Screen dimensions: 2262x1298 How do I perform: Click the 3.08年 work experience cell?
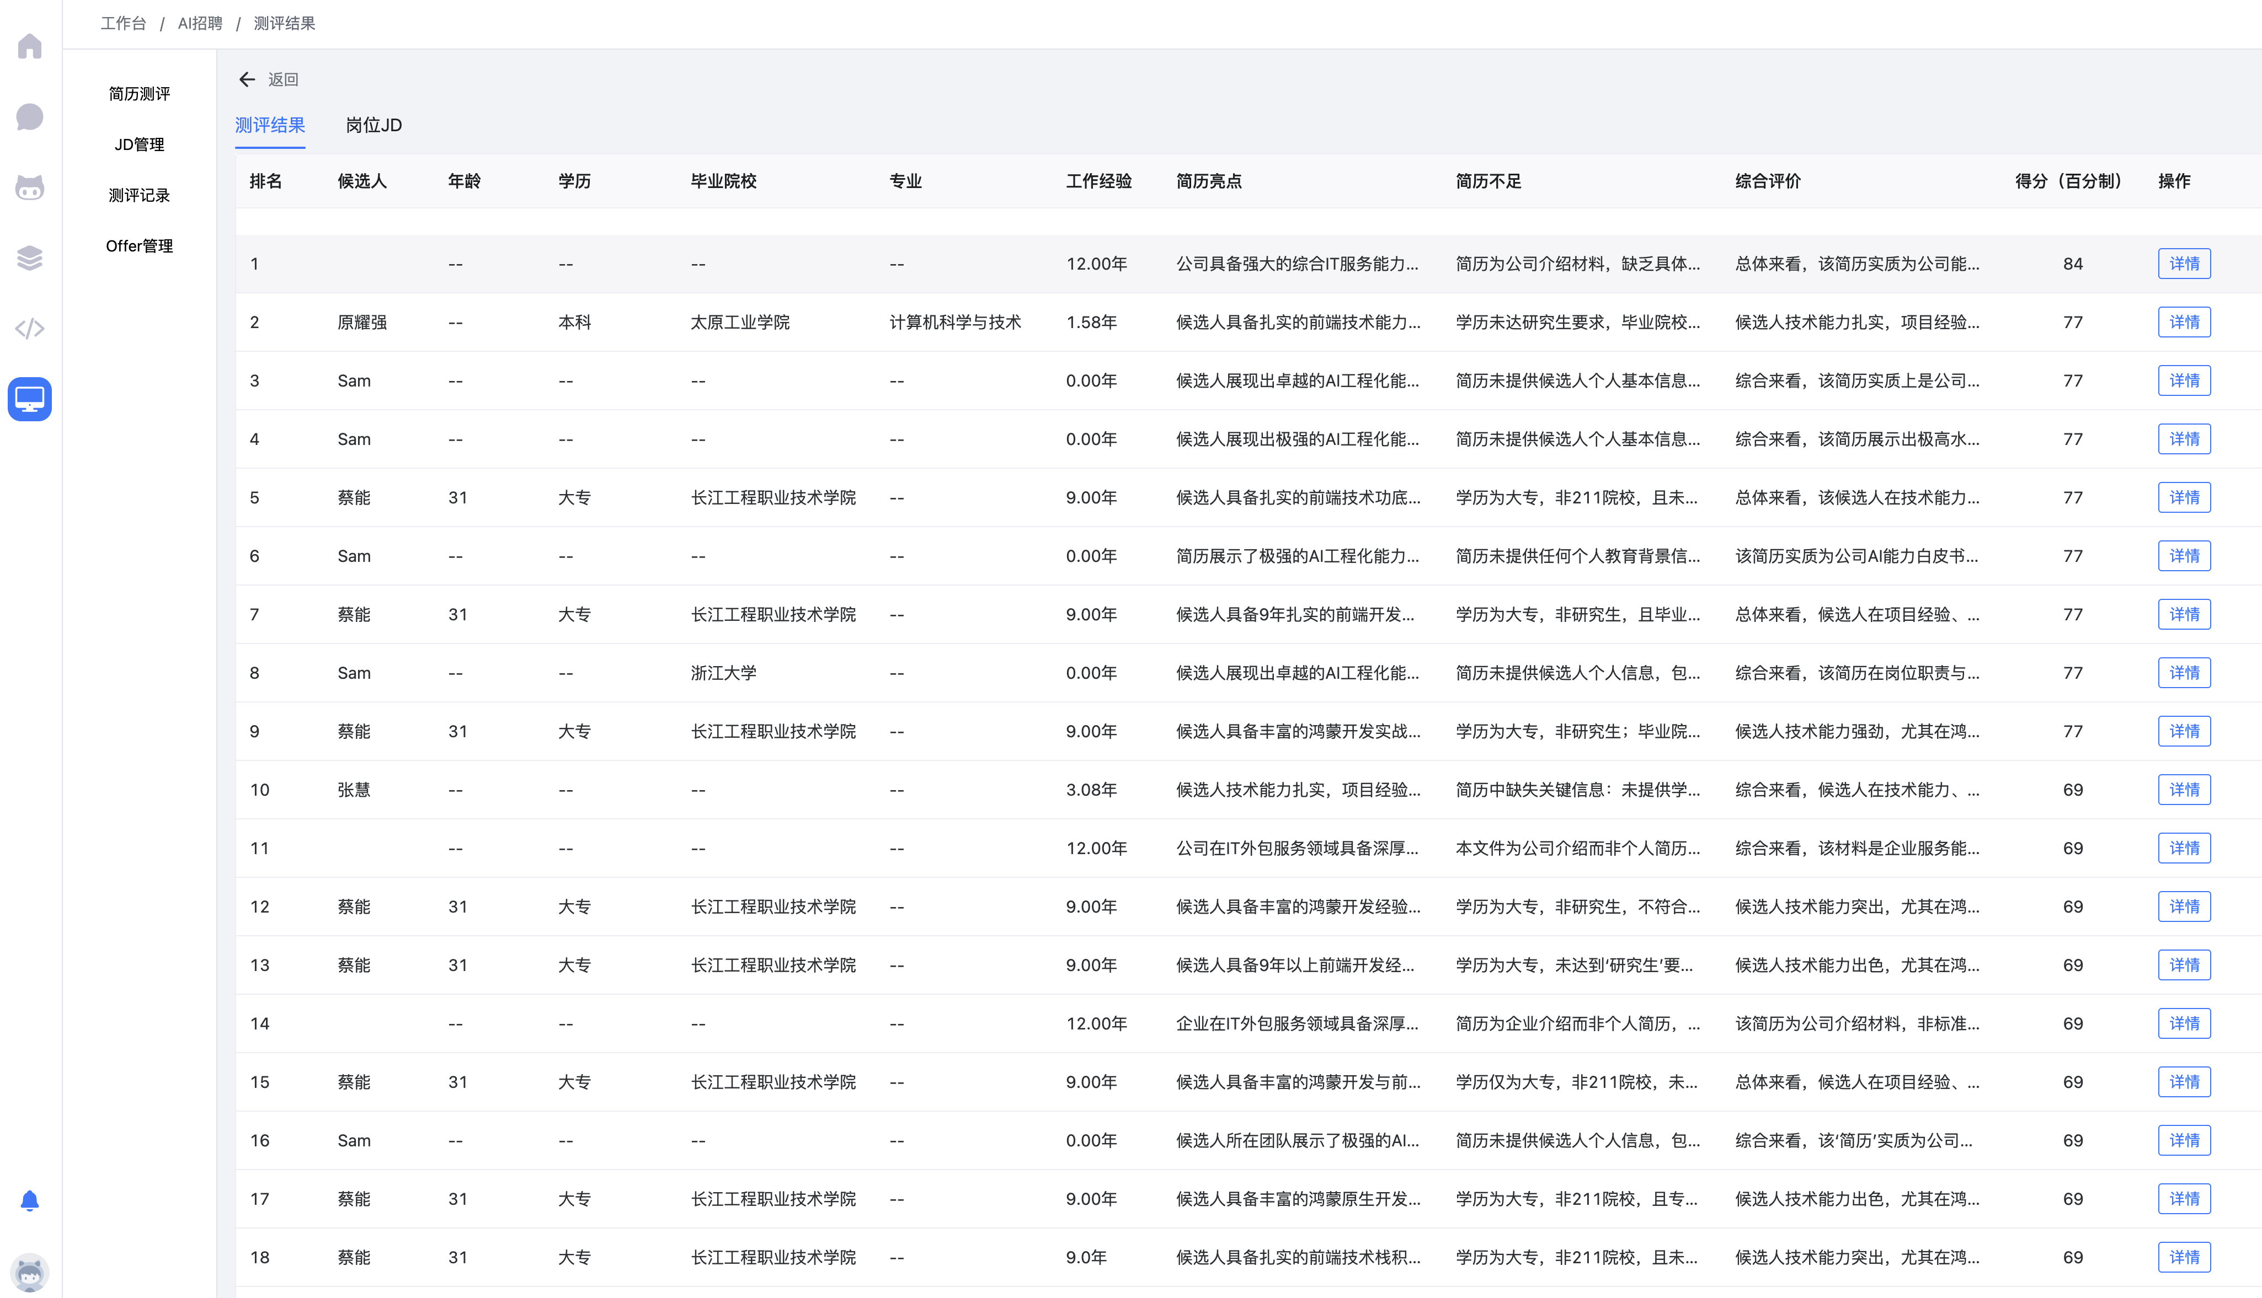coord(1091,790)
